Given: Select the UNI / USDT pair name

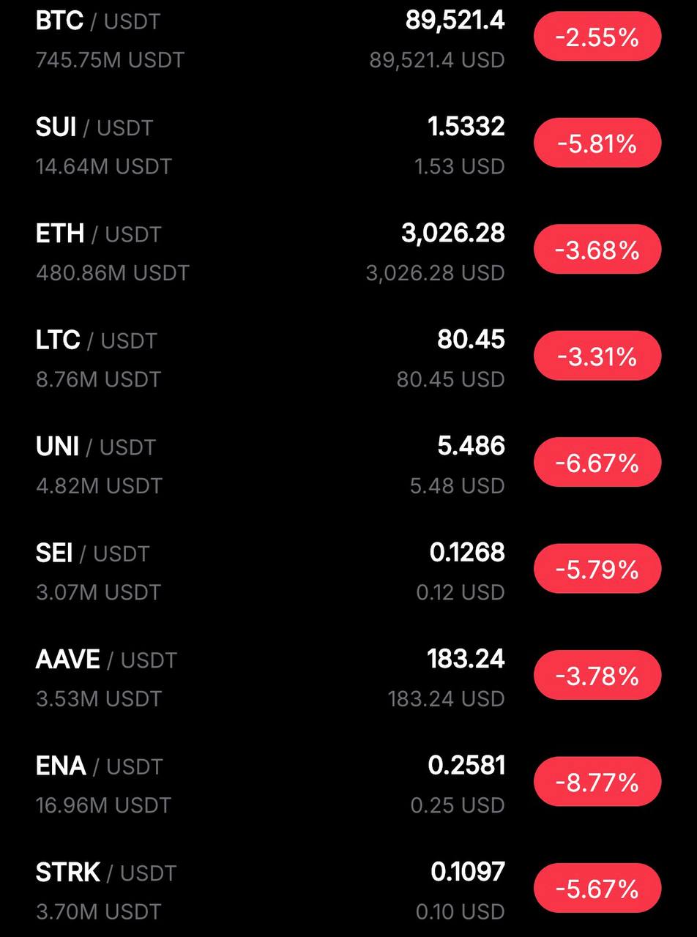Looking at the screenshot, I should pos(95,447).
